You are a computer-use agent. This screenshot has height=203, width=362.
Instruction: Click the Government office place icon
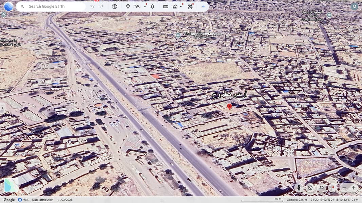coord(329,16)
